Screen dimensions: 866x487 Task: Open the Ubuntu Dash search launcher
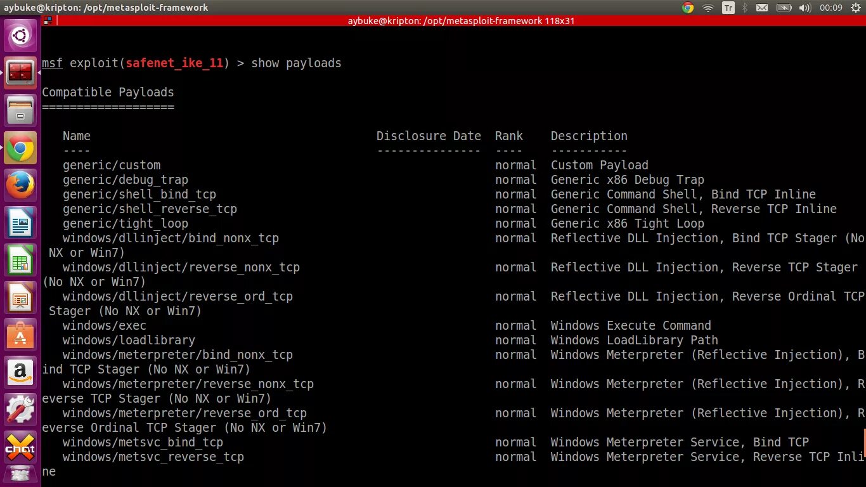20,35
